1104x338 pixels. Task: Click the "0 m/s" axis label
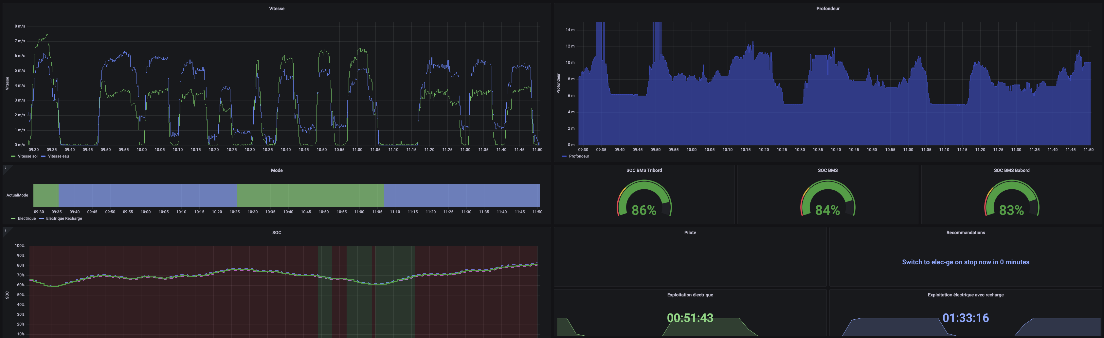click(20, 144)
